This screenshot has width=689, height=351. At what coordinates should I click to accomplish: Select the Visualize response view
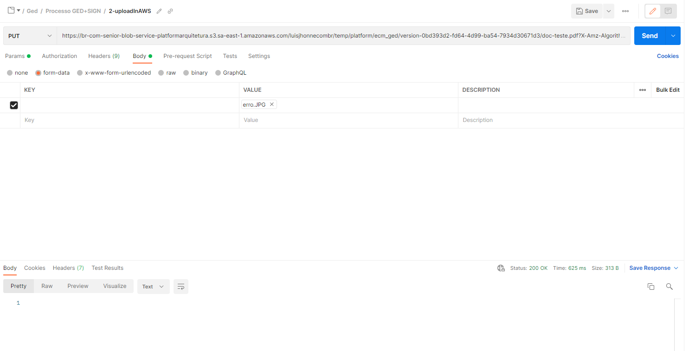pyautogui.click(x=115, y=286)
